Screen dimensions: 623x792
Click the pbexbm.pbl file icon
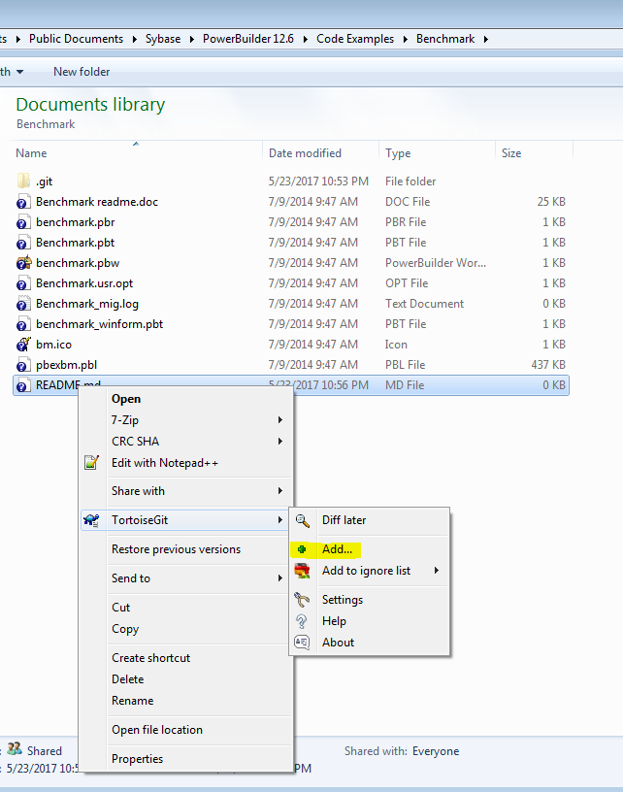click(23, 365)
